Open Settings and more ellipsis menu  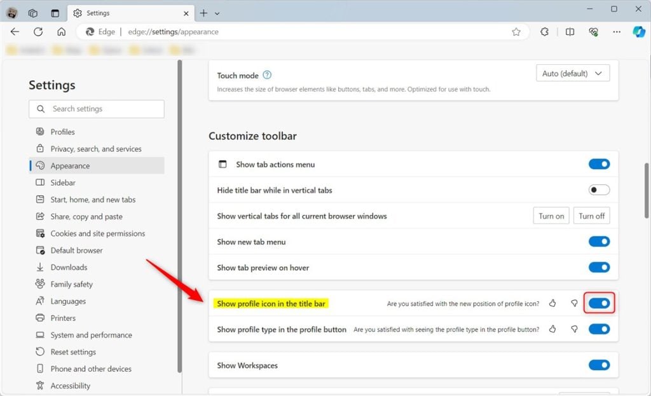click(x=617, y=32)
